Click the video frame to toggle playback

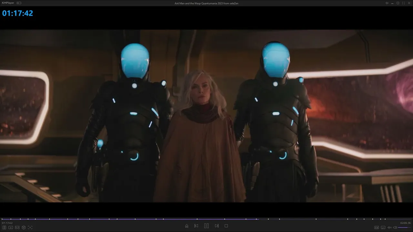coord(206,116)
